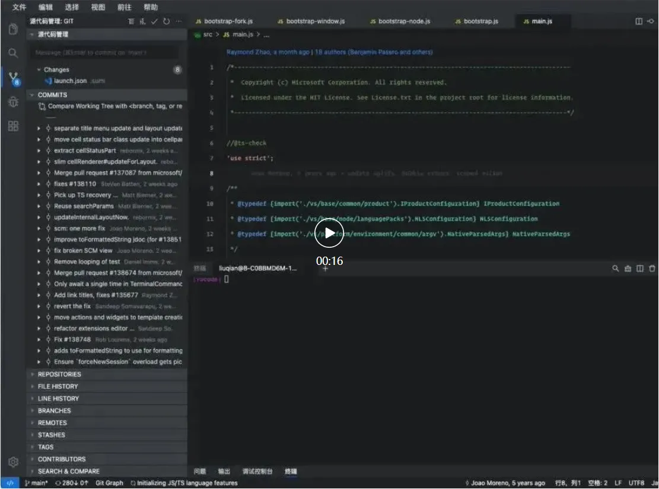659x489 pixels.
Task: Expand the 'Fix #138748' commit
Action: point(39,340)
